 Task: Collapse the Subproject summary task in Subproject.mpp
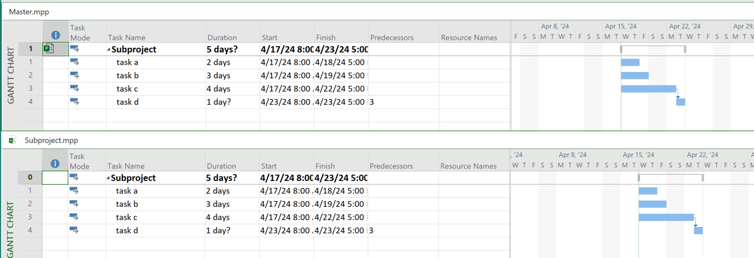(x=109, y=179)
